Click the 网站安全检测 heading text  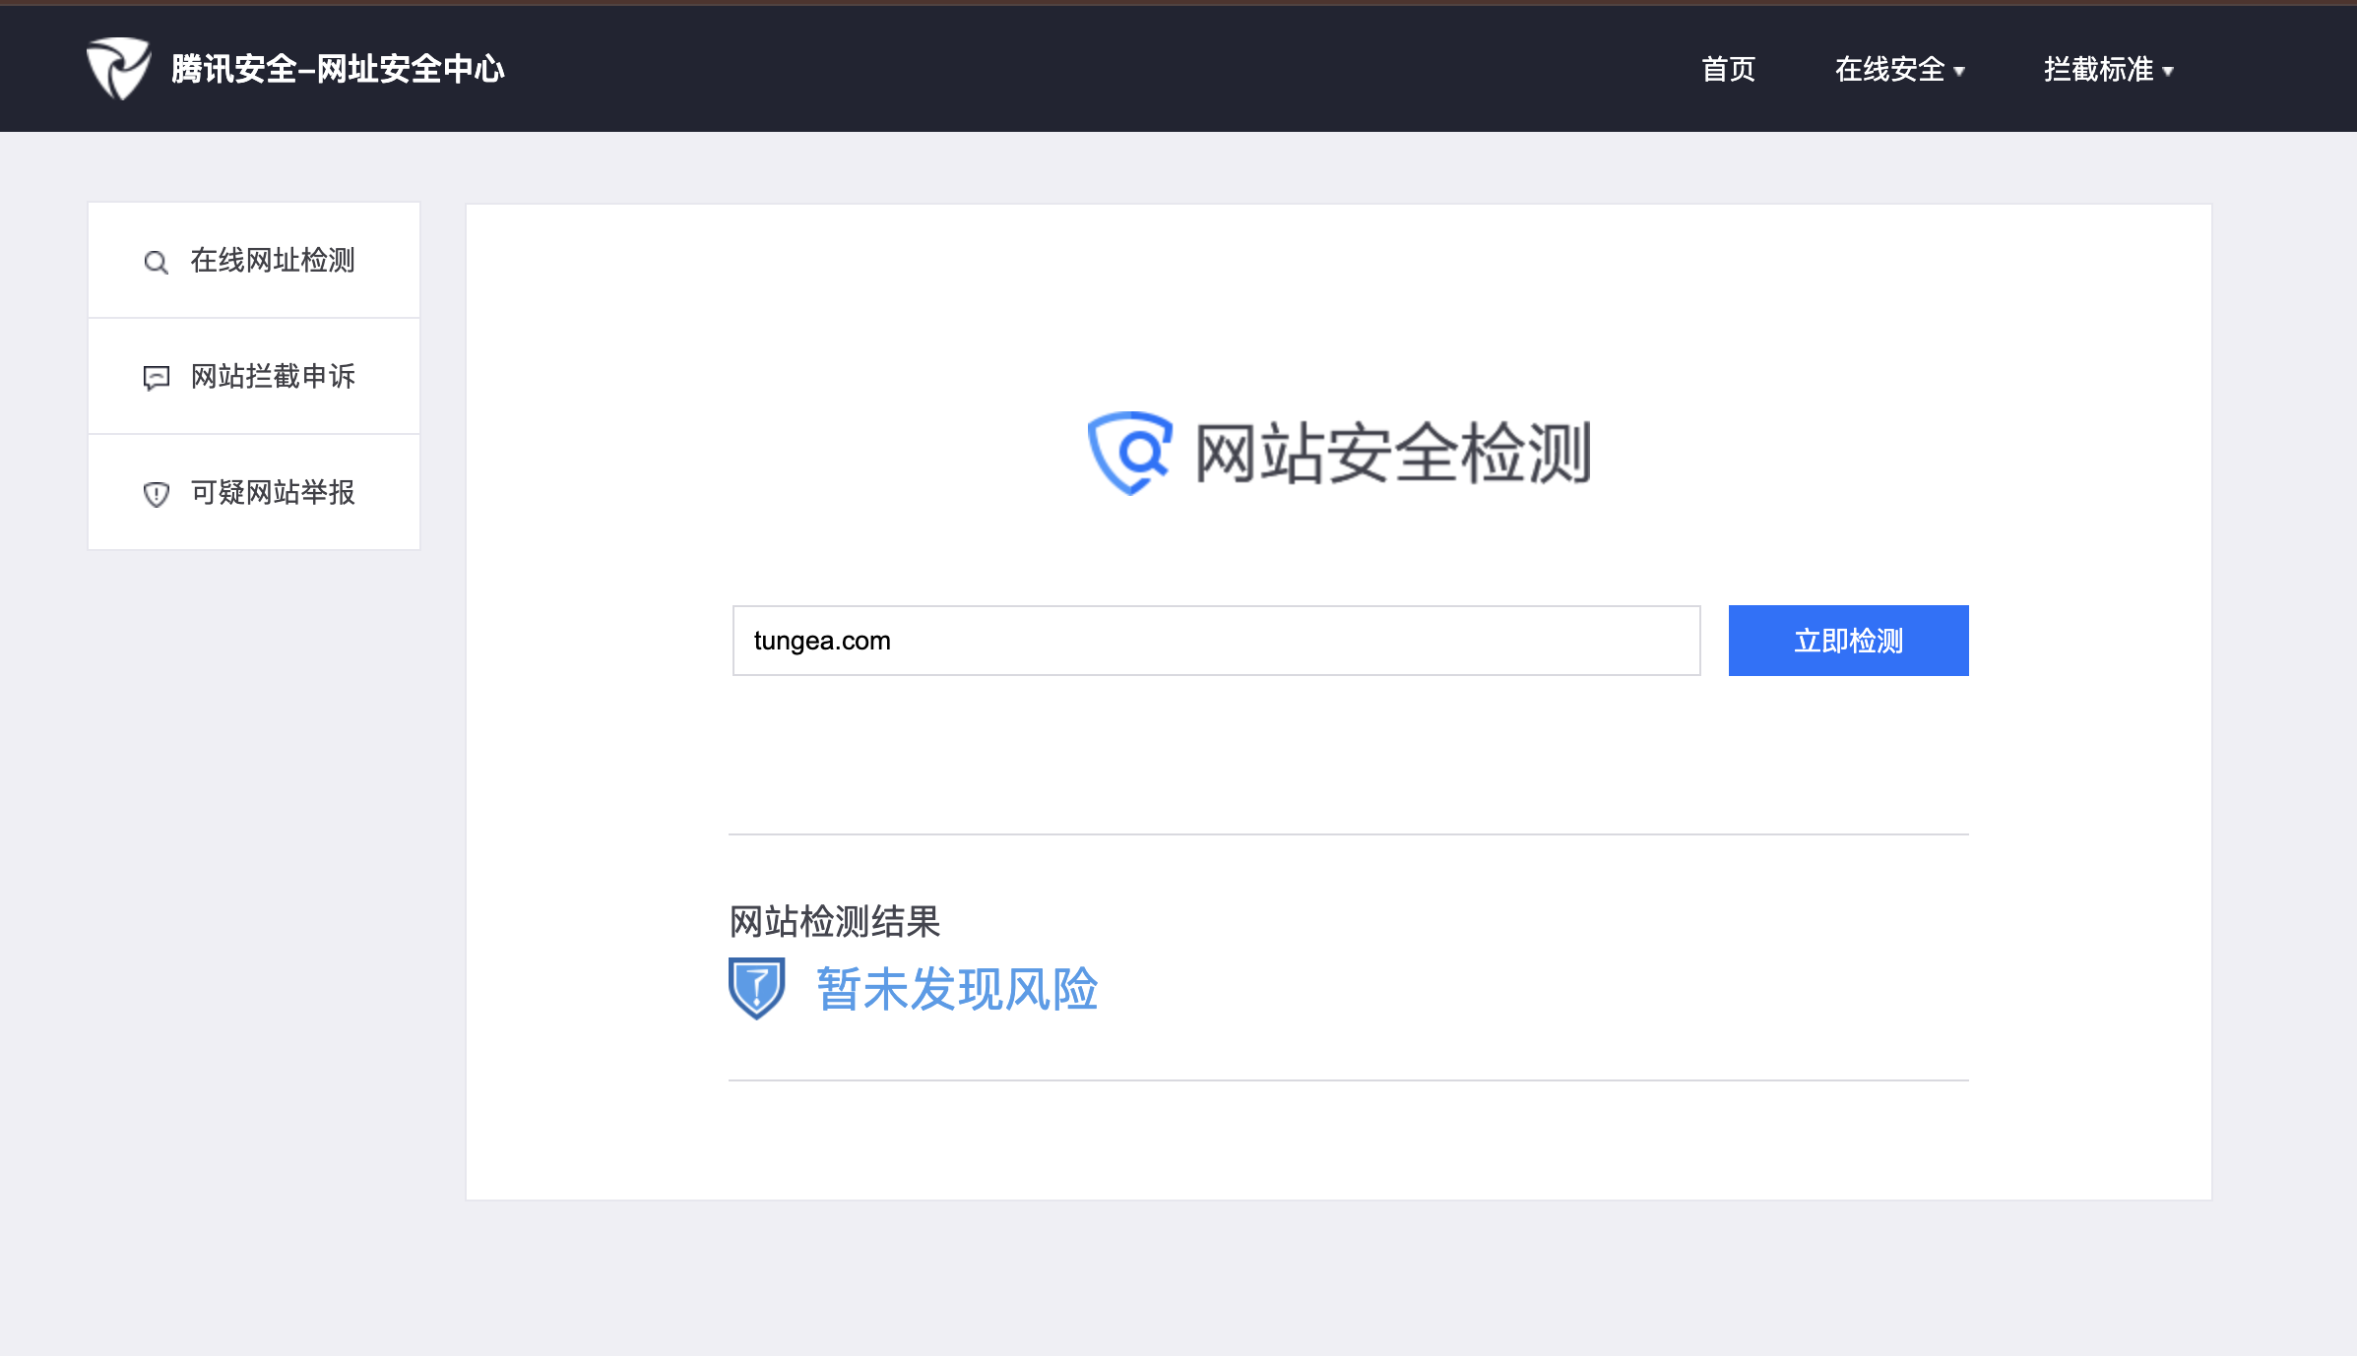point(1392,453)
